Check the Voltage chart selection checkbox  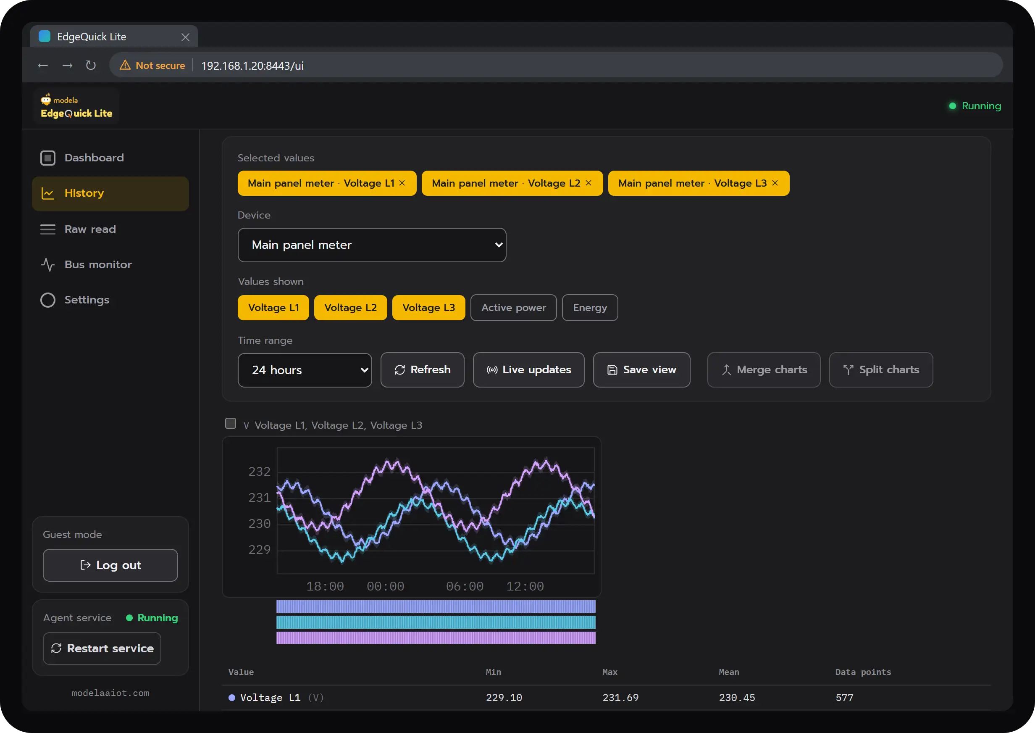coord(231,423)
